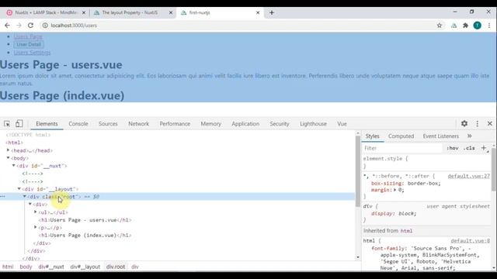Expand the ul element node

pos(36,212)
